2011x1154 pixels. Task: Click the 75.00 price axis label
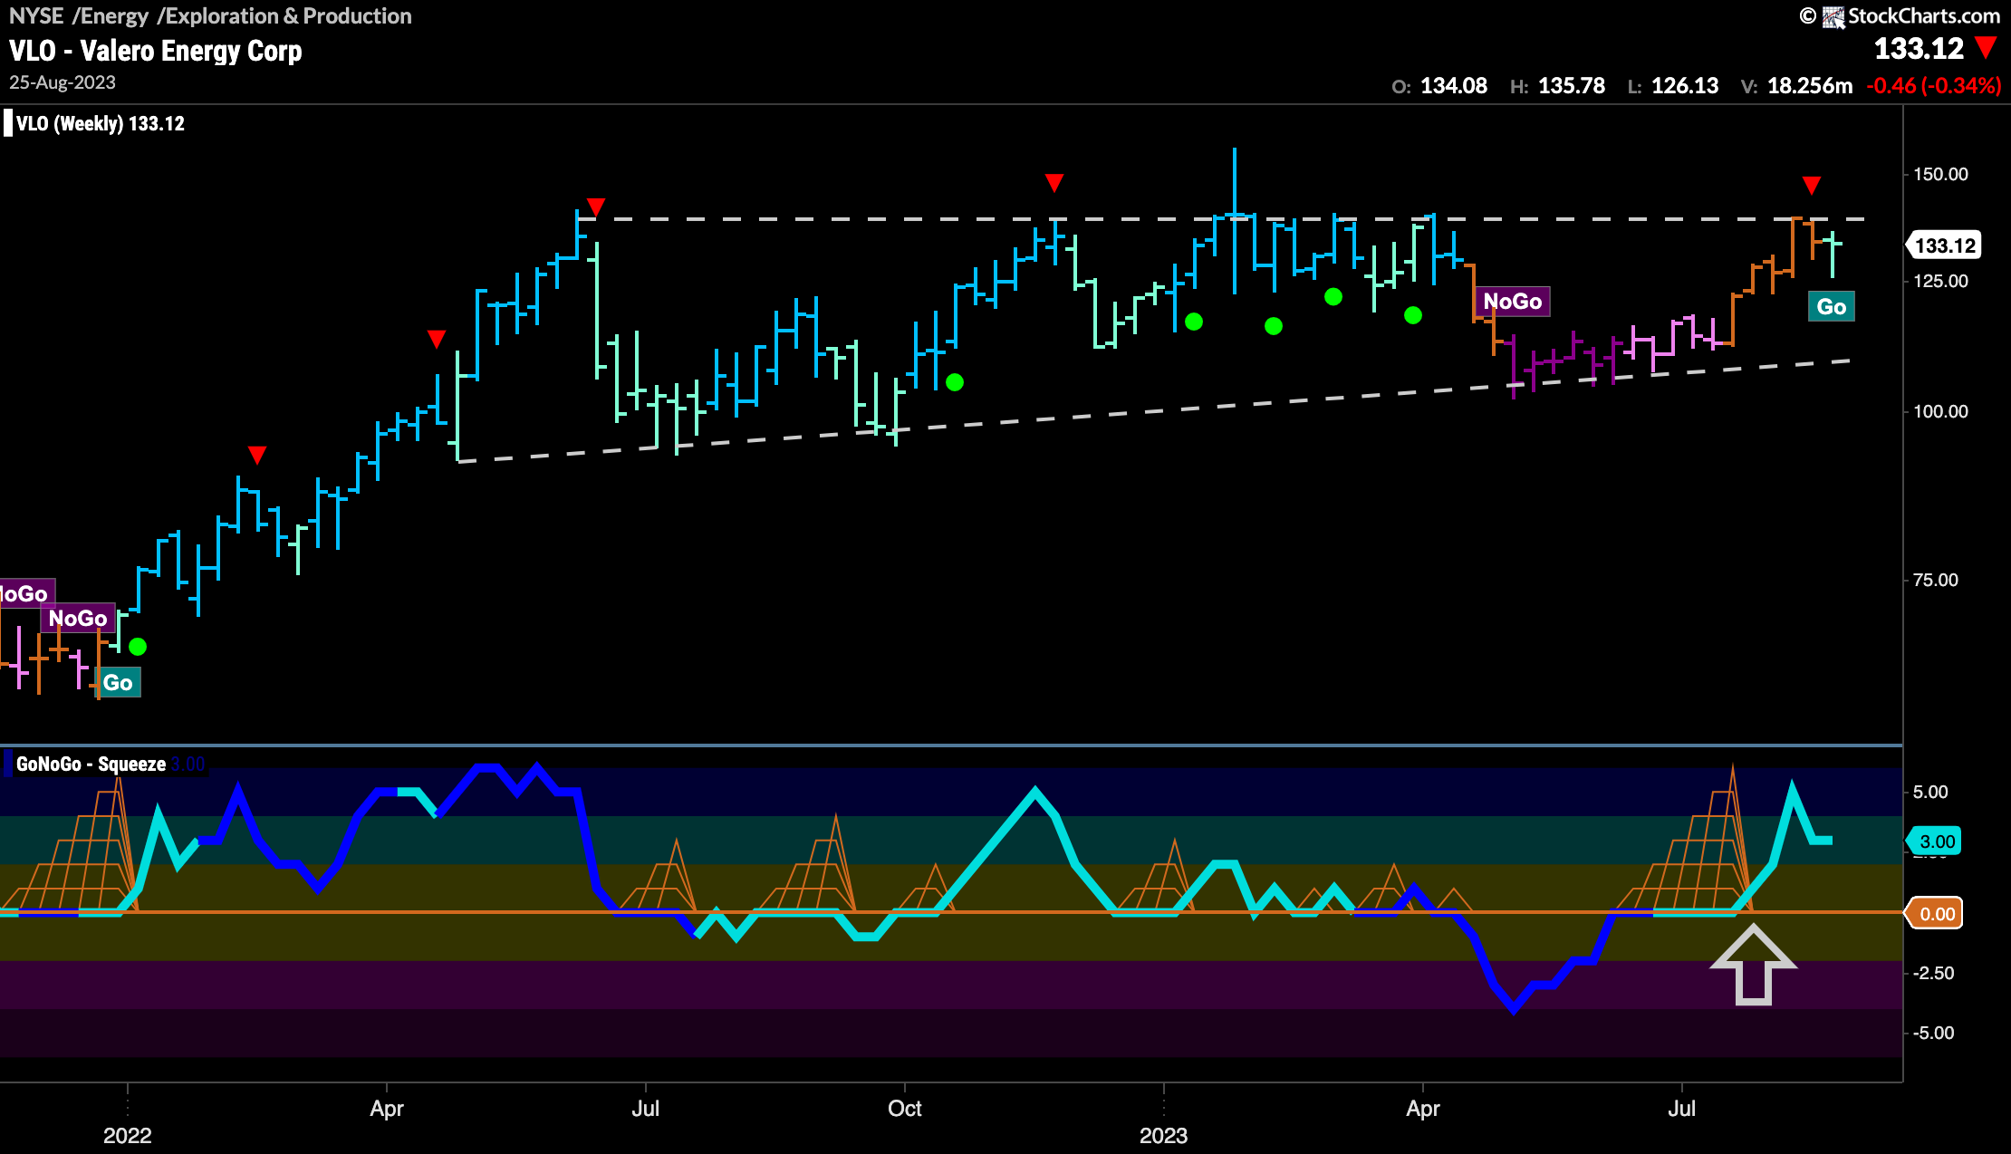click(x=1936, y=580)
